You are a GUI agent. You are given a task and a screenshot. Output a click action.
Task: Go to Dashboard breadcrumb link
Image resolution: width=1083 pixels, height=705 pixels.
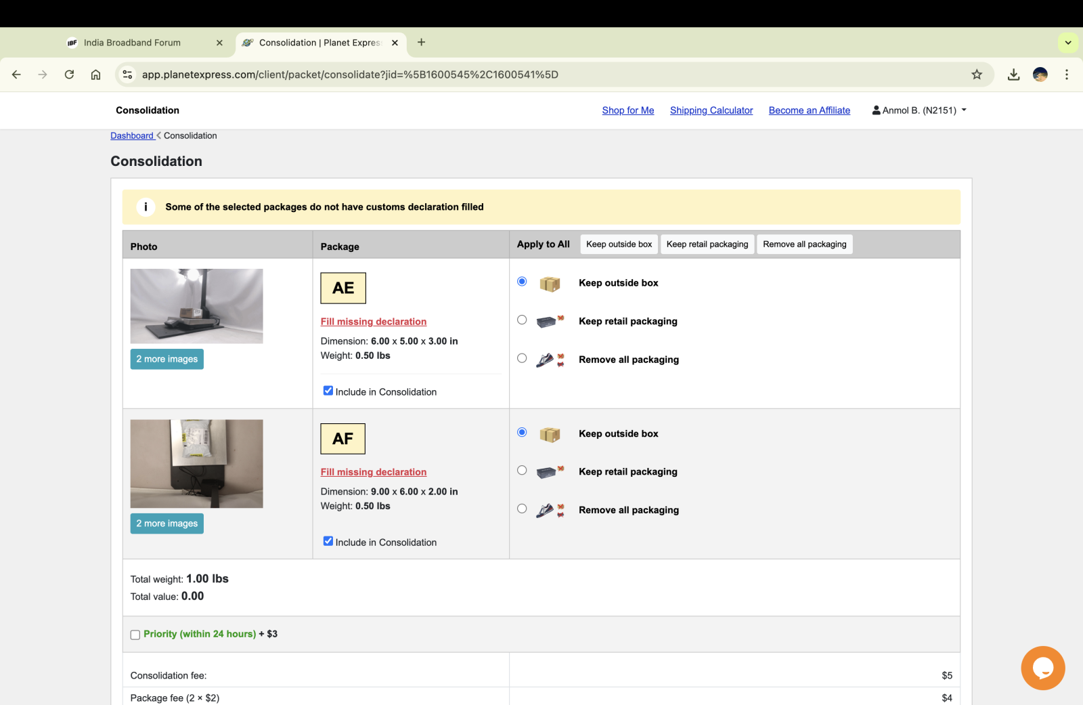(132, 135)
